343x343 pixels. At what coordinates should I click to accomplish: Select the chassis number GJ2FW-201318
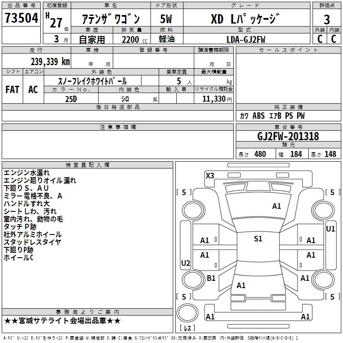pyautogui.click(x=288, y=136)
